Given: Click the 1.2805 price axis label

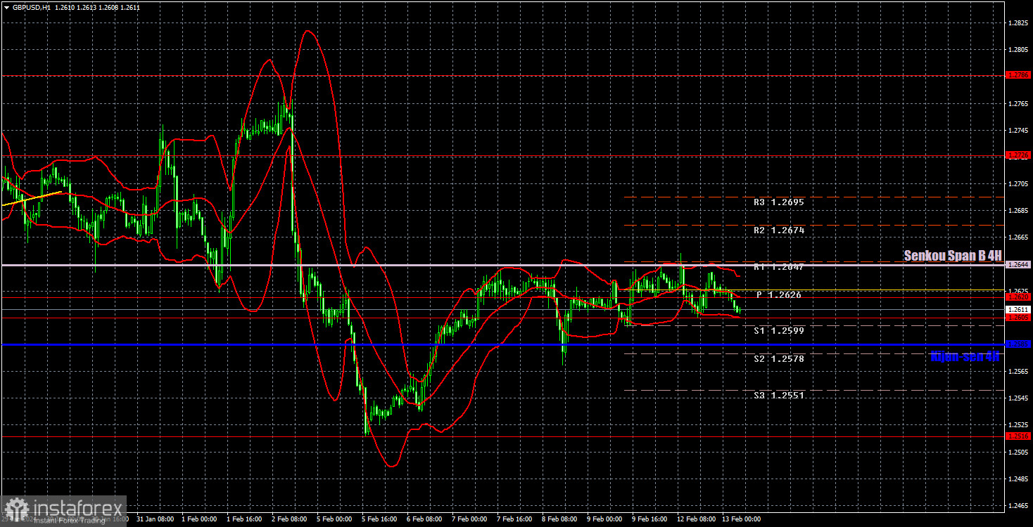Looking at the screenshot, I should pyautogui.click(x=1018, y=50).
